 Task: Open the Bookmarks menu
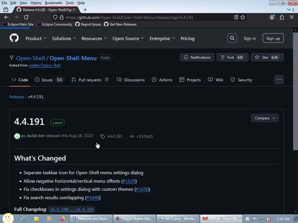pyautogui.click(x=54, y=3)
